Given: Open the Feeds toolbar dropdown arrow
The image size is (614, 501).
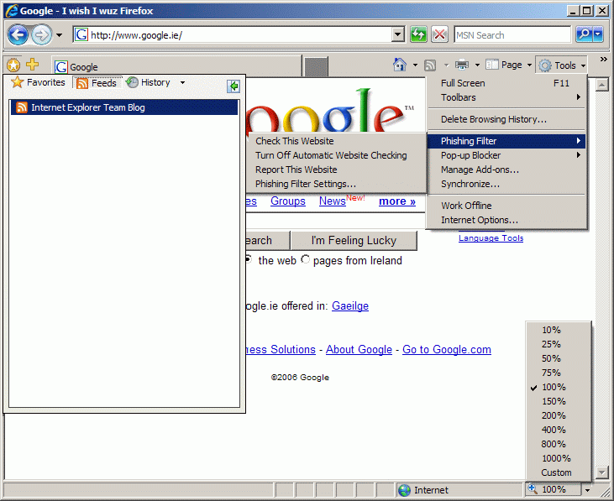Looking at the screenshot, I should pos(446,65).
